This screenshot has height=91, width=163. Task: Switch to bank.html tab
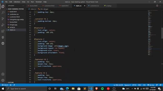pos(65,6)
